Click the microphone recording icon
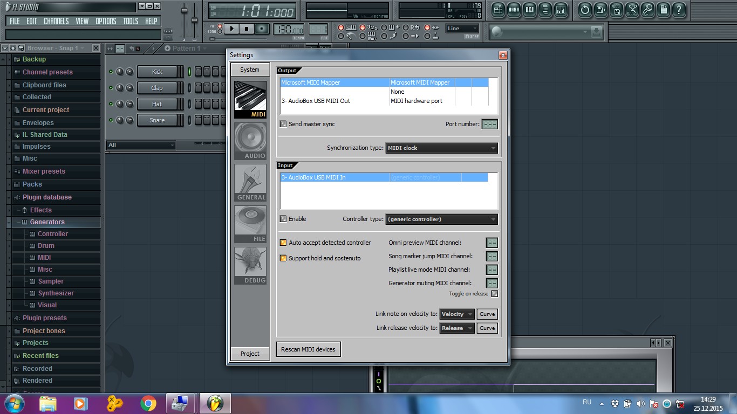The image size is (737, 414). (647, 9)
